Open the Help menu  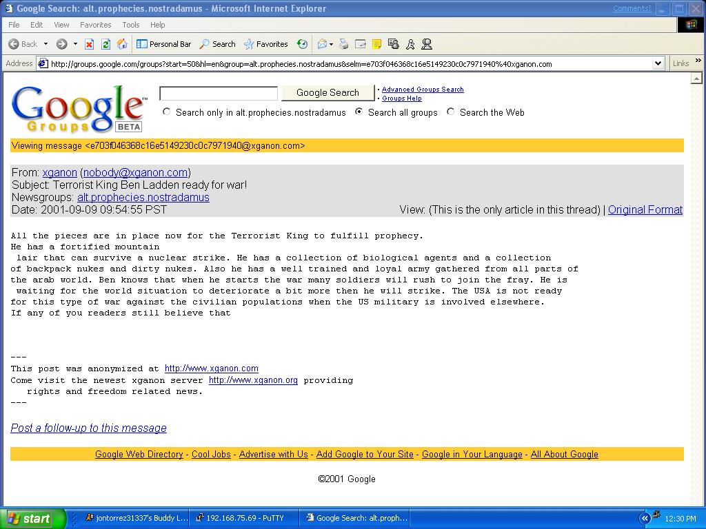coord(158,25)
